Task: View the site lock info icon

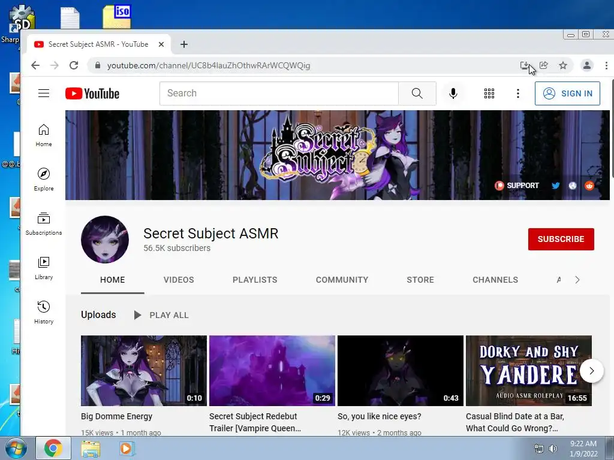Action: click(98, 65)
